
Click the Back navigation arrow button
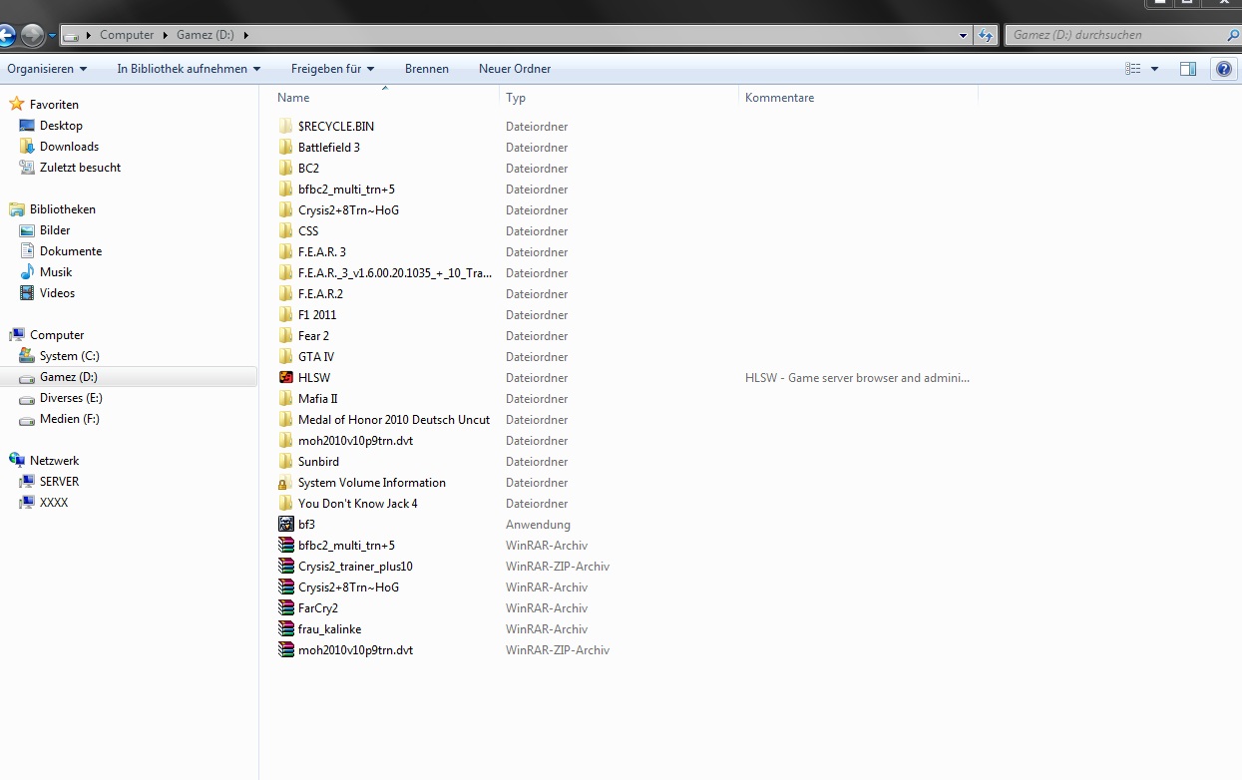5,35
